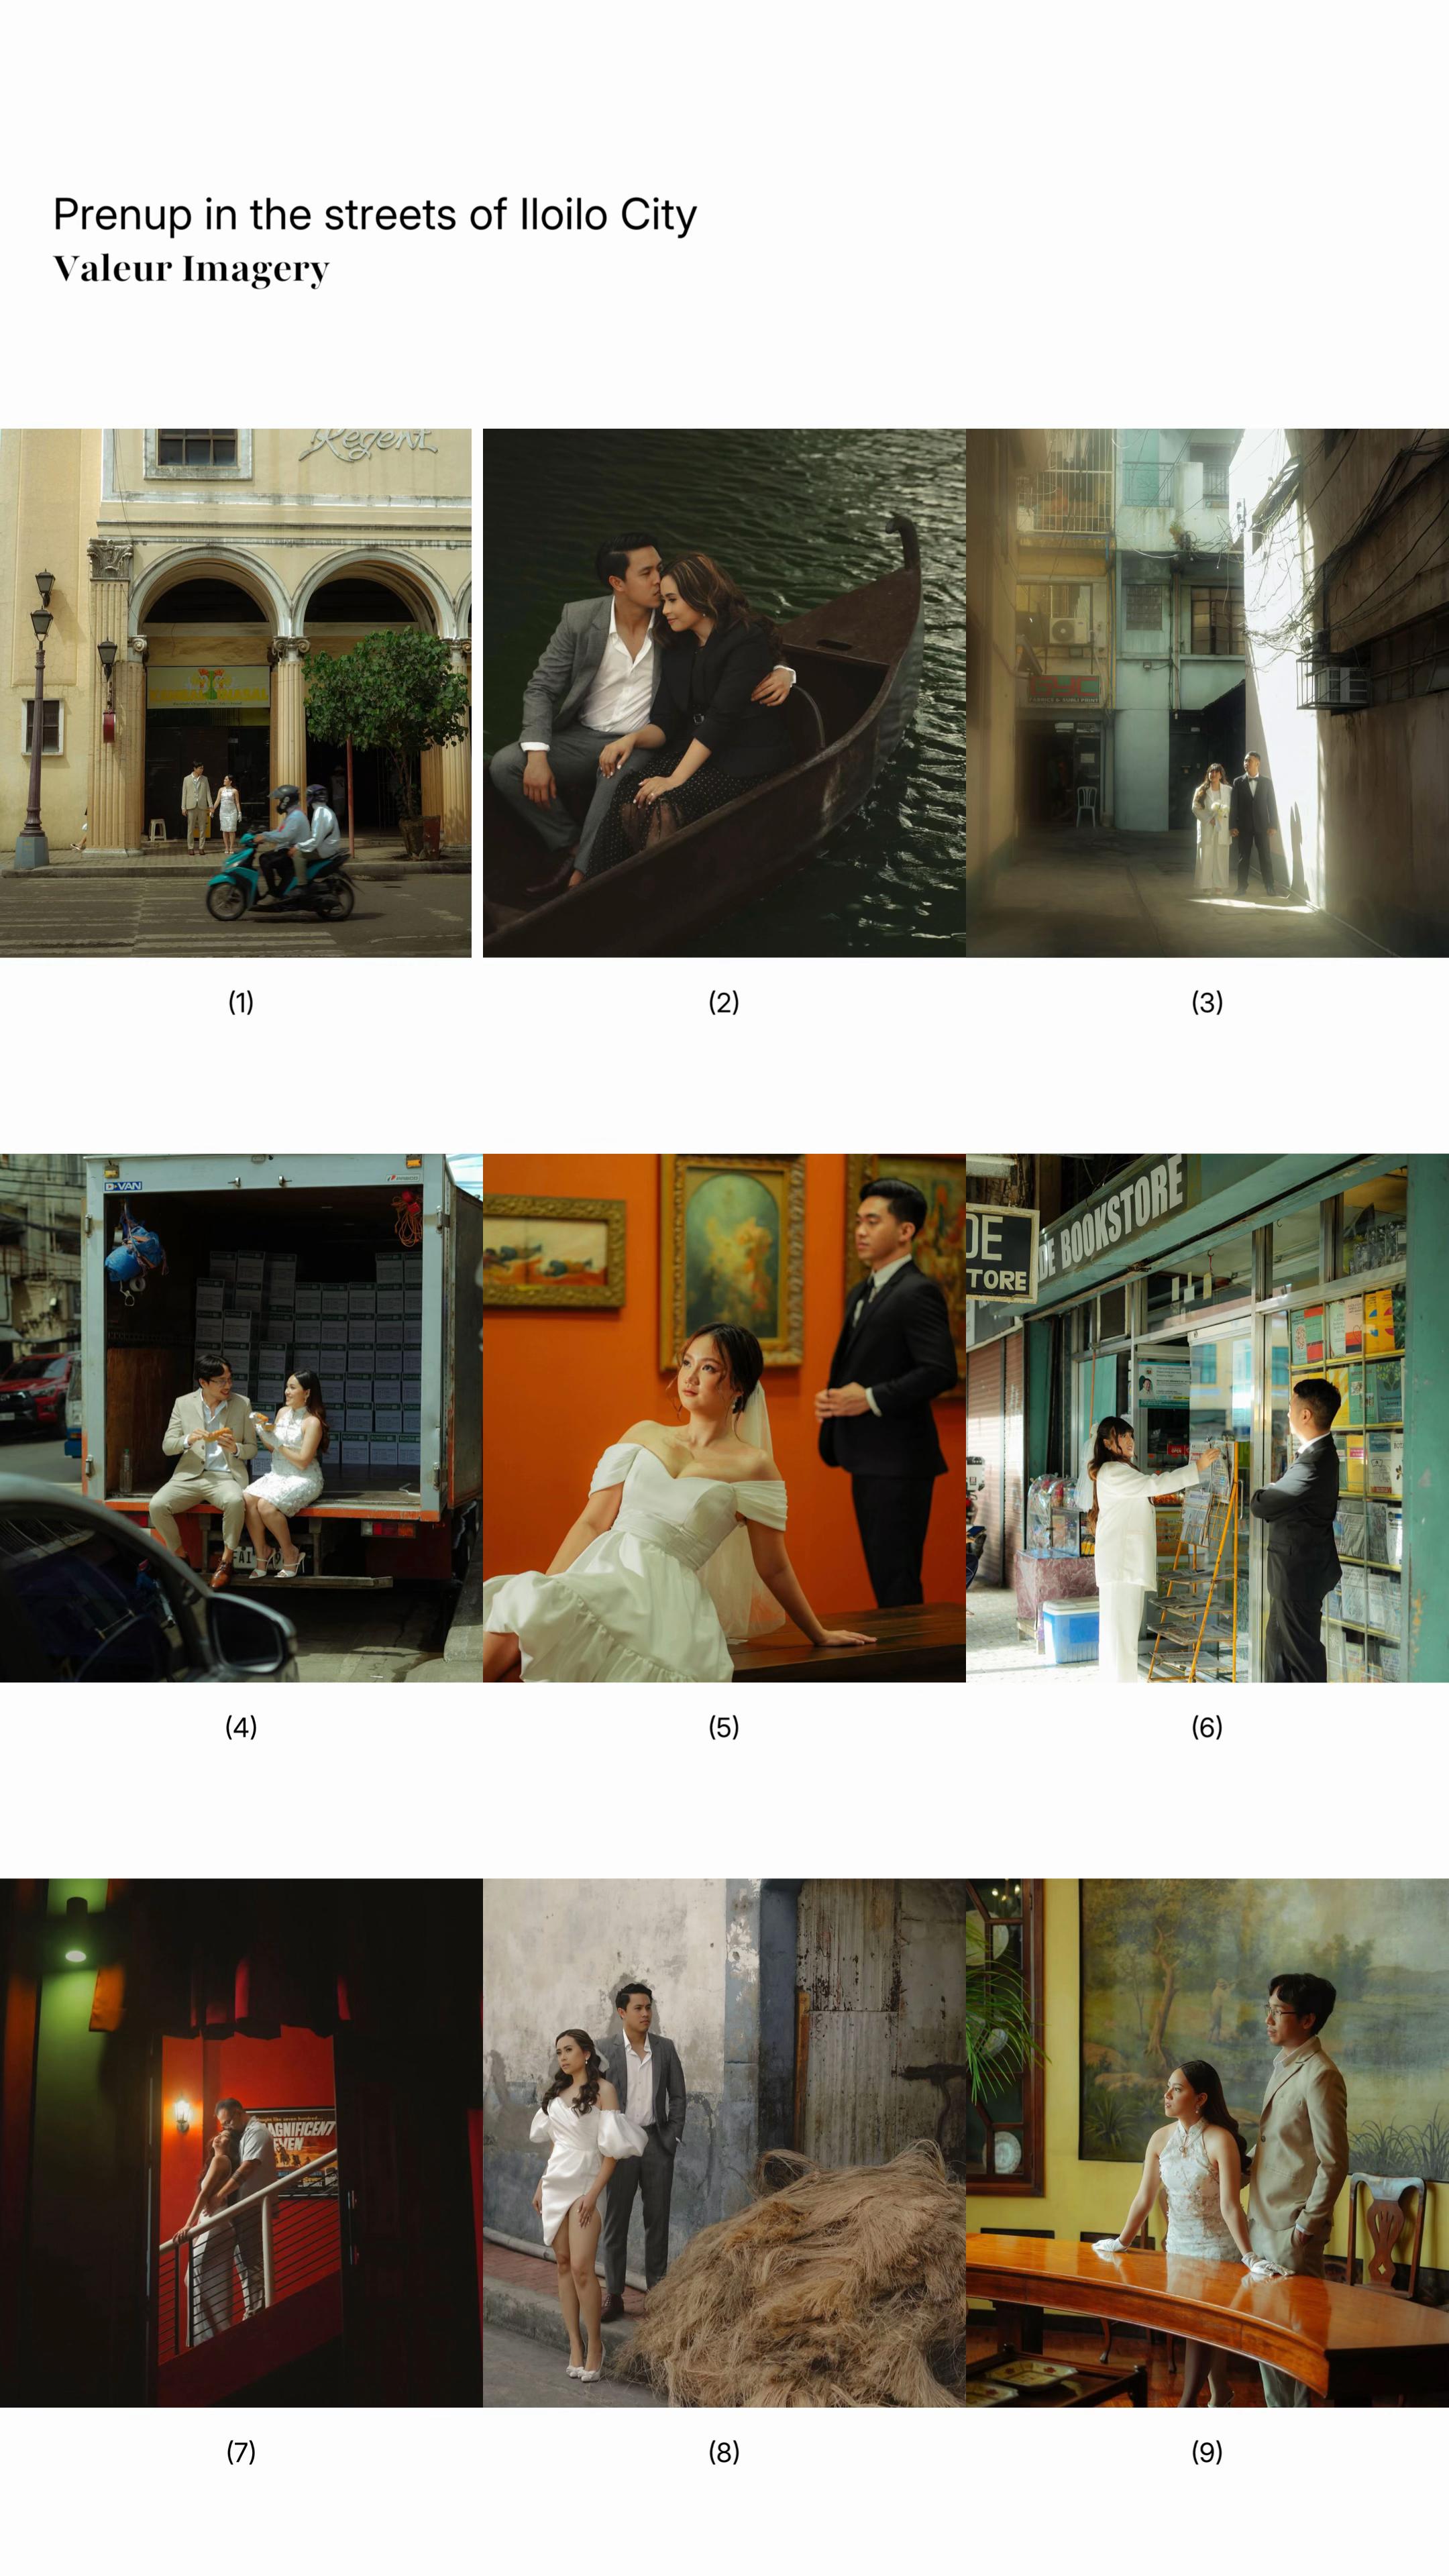Click the (1) caption label
This screenshot has width=1449, height=2576.
[x=241, y=1002]
